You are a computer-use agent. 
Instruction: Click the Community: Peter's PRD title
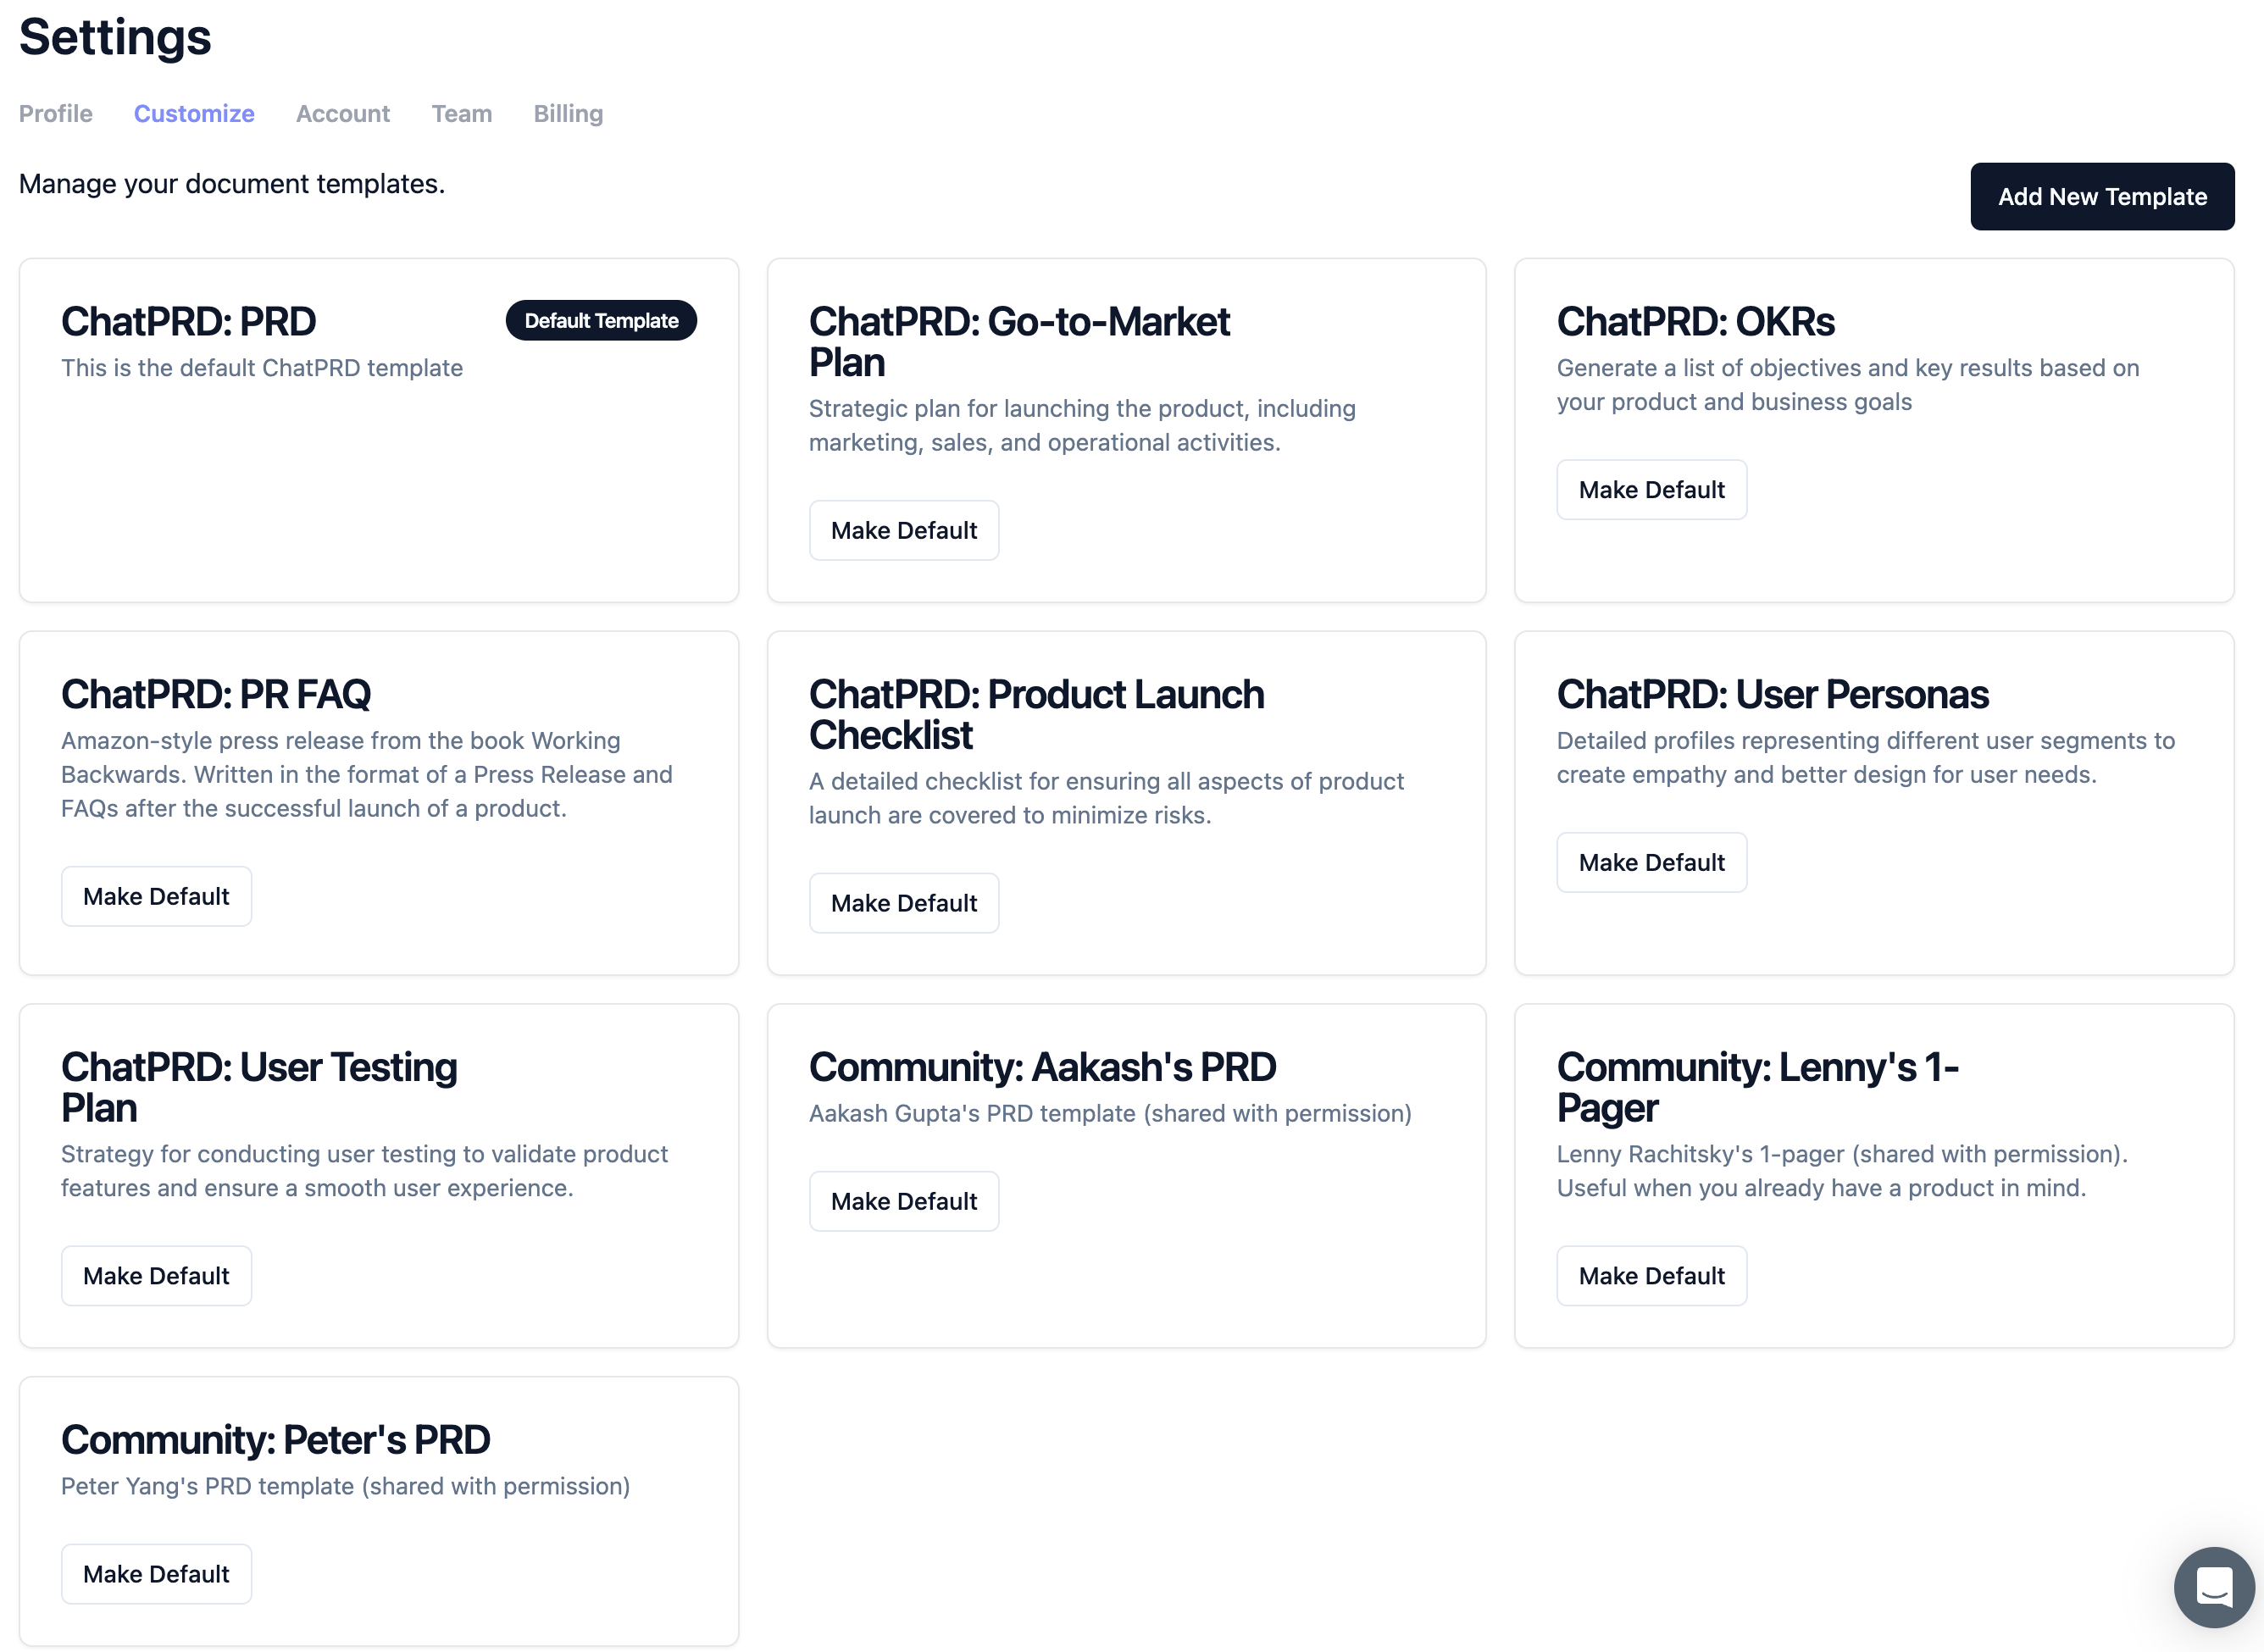[x=275, y=1440]
